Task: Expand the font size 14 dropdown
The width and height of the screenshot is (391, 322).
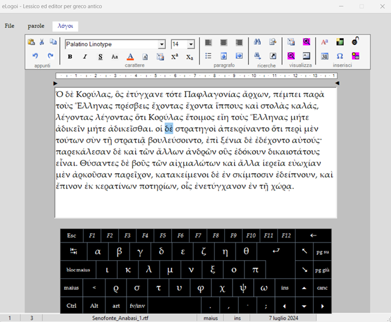Action: (x=191, y=45)
